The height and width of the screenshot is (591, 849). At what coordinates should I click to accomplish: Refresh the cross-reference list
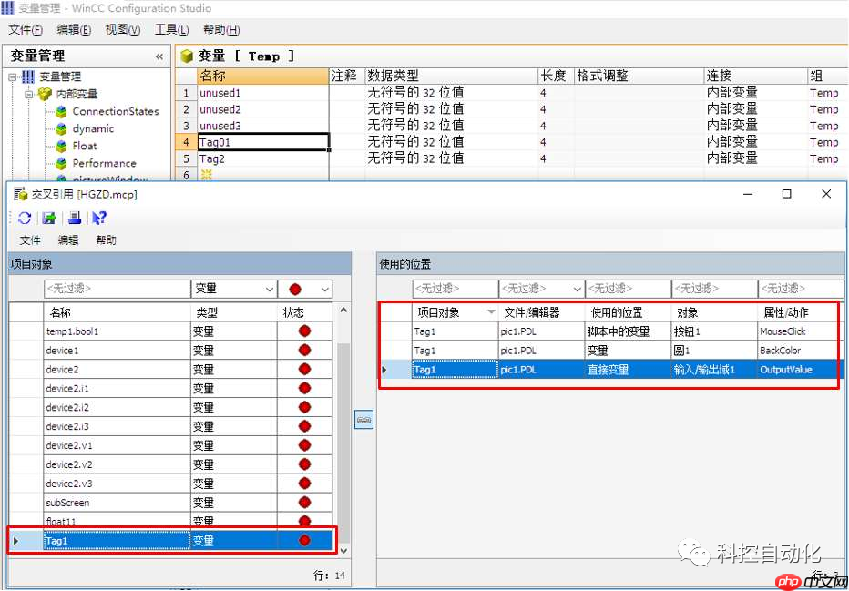24,217
